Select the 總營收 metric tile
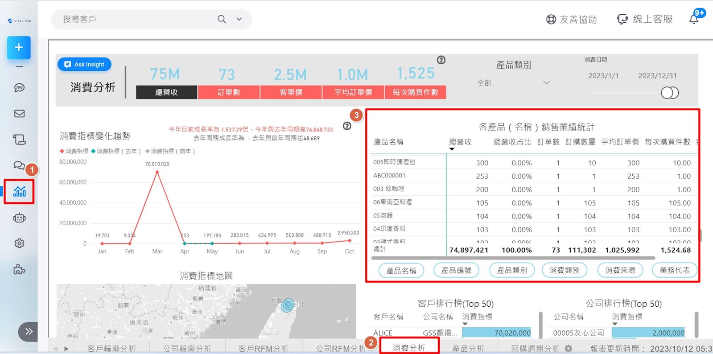This screenshot has width=713, height=354. tap(166, 92)
